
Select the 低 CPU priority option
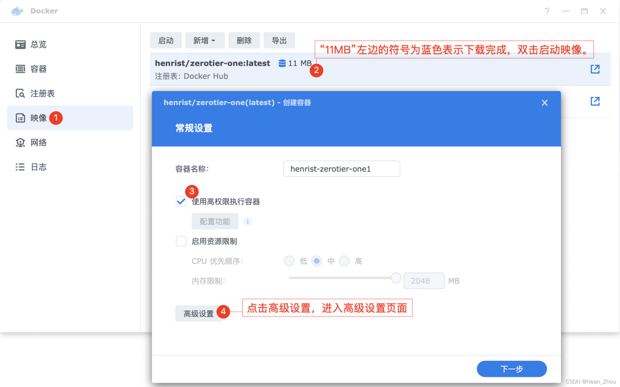coord(289,261)
